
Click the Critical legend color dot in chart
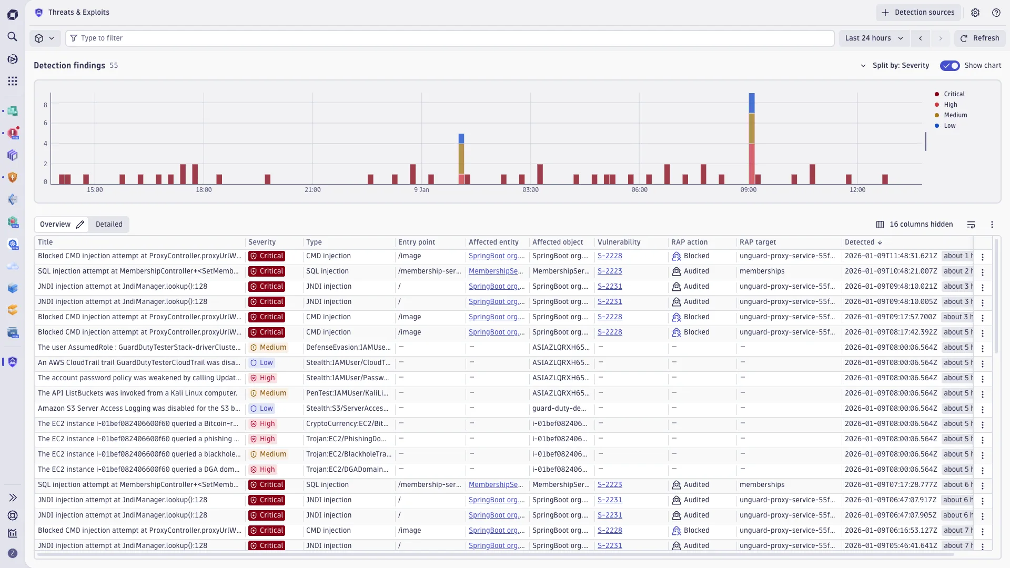pos(936,94)
